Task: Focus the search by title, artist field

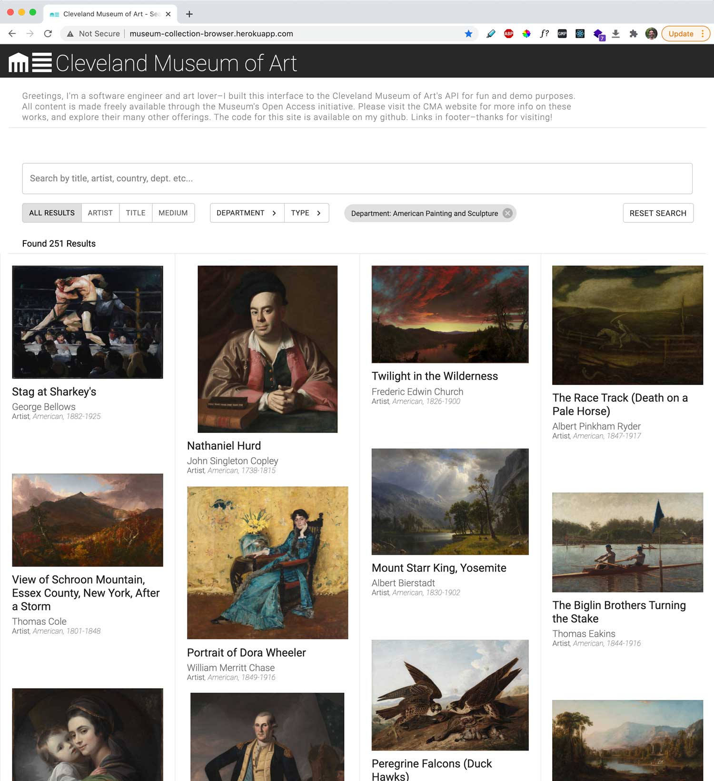Action: [x=357, y=179]
